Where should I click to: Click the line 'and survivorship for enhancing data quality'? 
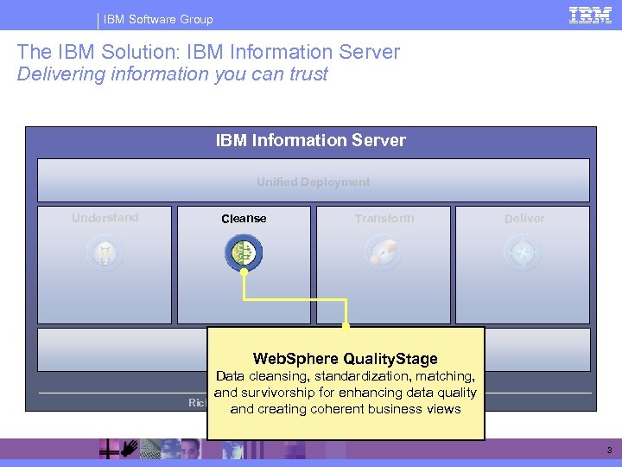click(345, 393)
